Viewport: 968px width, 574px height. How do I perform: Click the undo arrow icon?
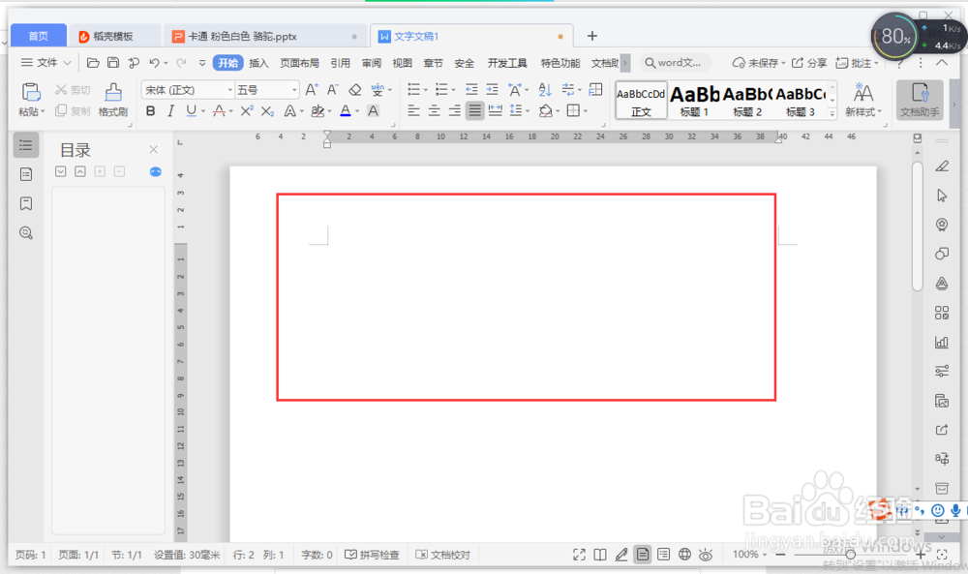tap(154, 63)
